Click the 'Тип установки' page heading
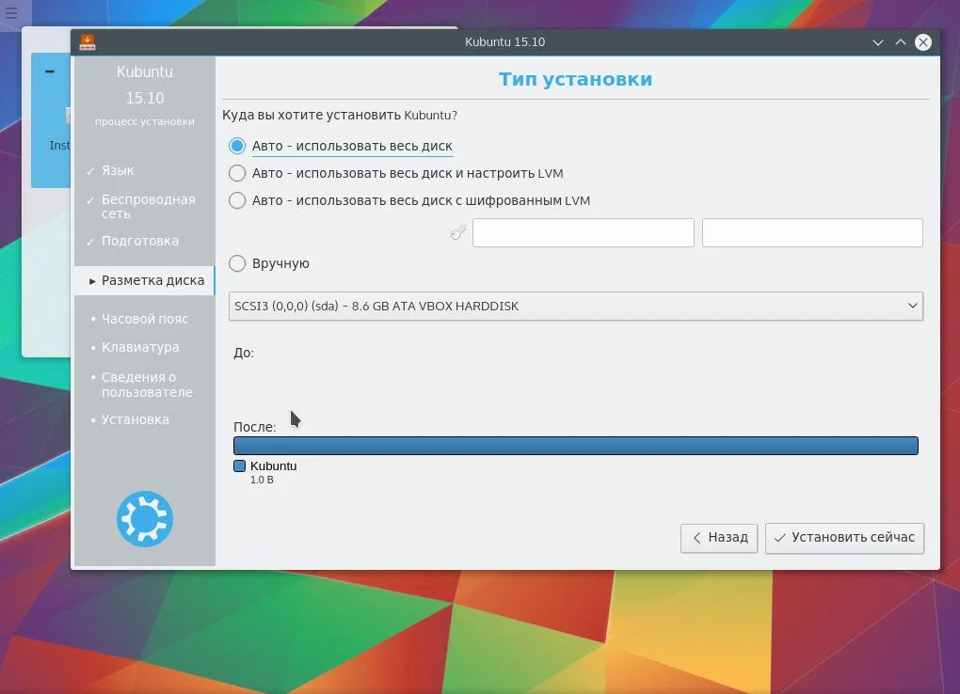The height and width of the screenshot is (694, 960). pos(575,80)
